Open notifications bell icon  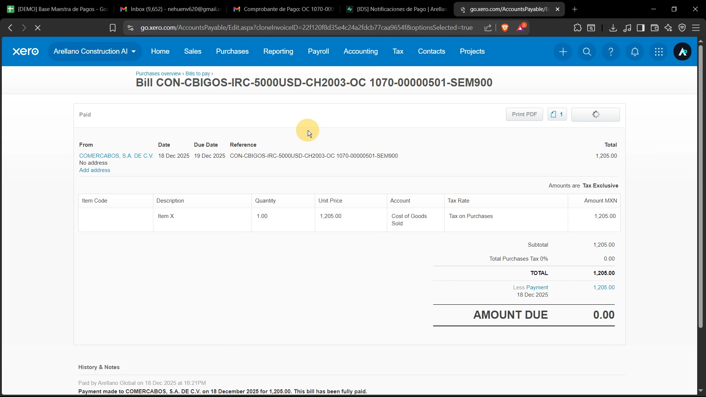[x=635, y=52]
